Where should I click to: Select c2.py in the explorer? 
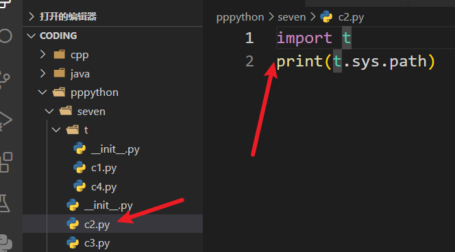[97, 225]
